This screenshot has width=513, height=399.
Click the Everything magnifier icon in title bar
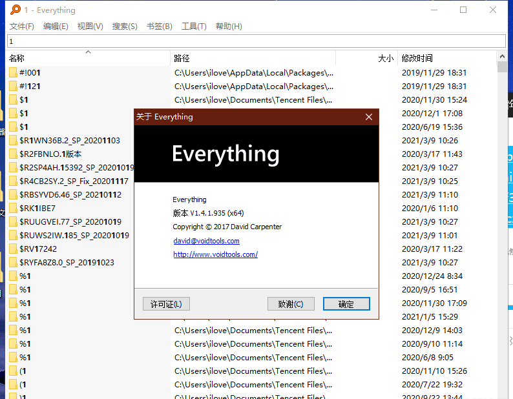[13, 10]
